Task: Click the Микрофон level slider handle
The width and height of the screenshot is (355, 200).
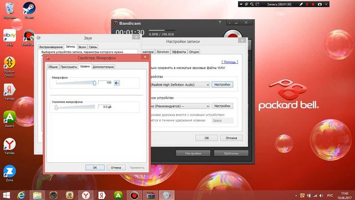Action: 94,83
